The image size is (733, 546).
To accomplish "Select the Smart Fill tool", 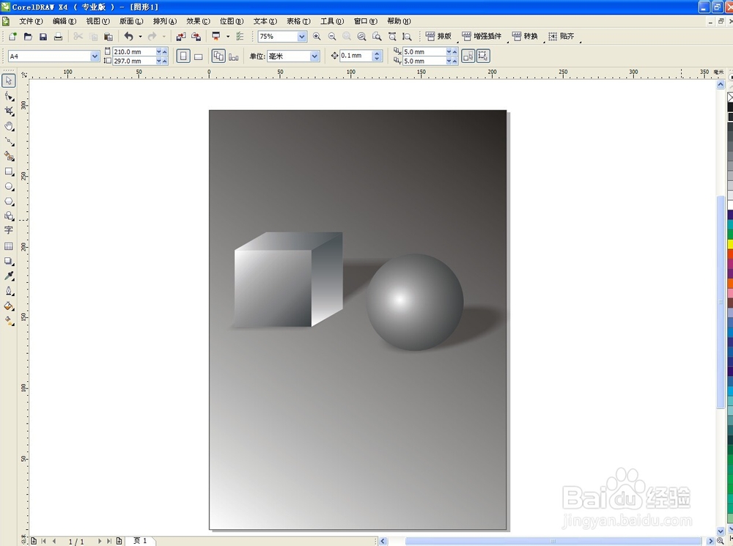I will pyautogui.click(x=9, y=156).
